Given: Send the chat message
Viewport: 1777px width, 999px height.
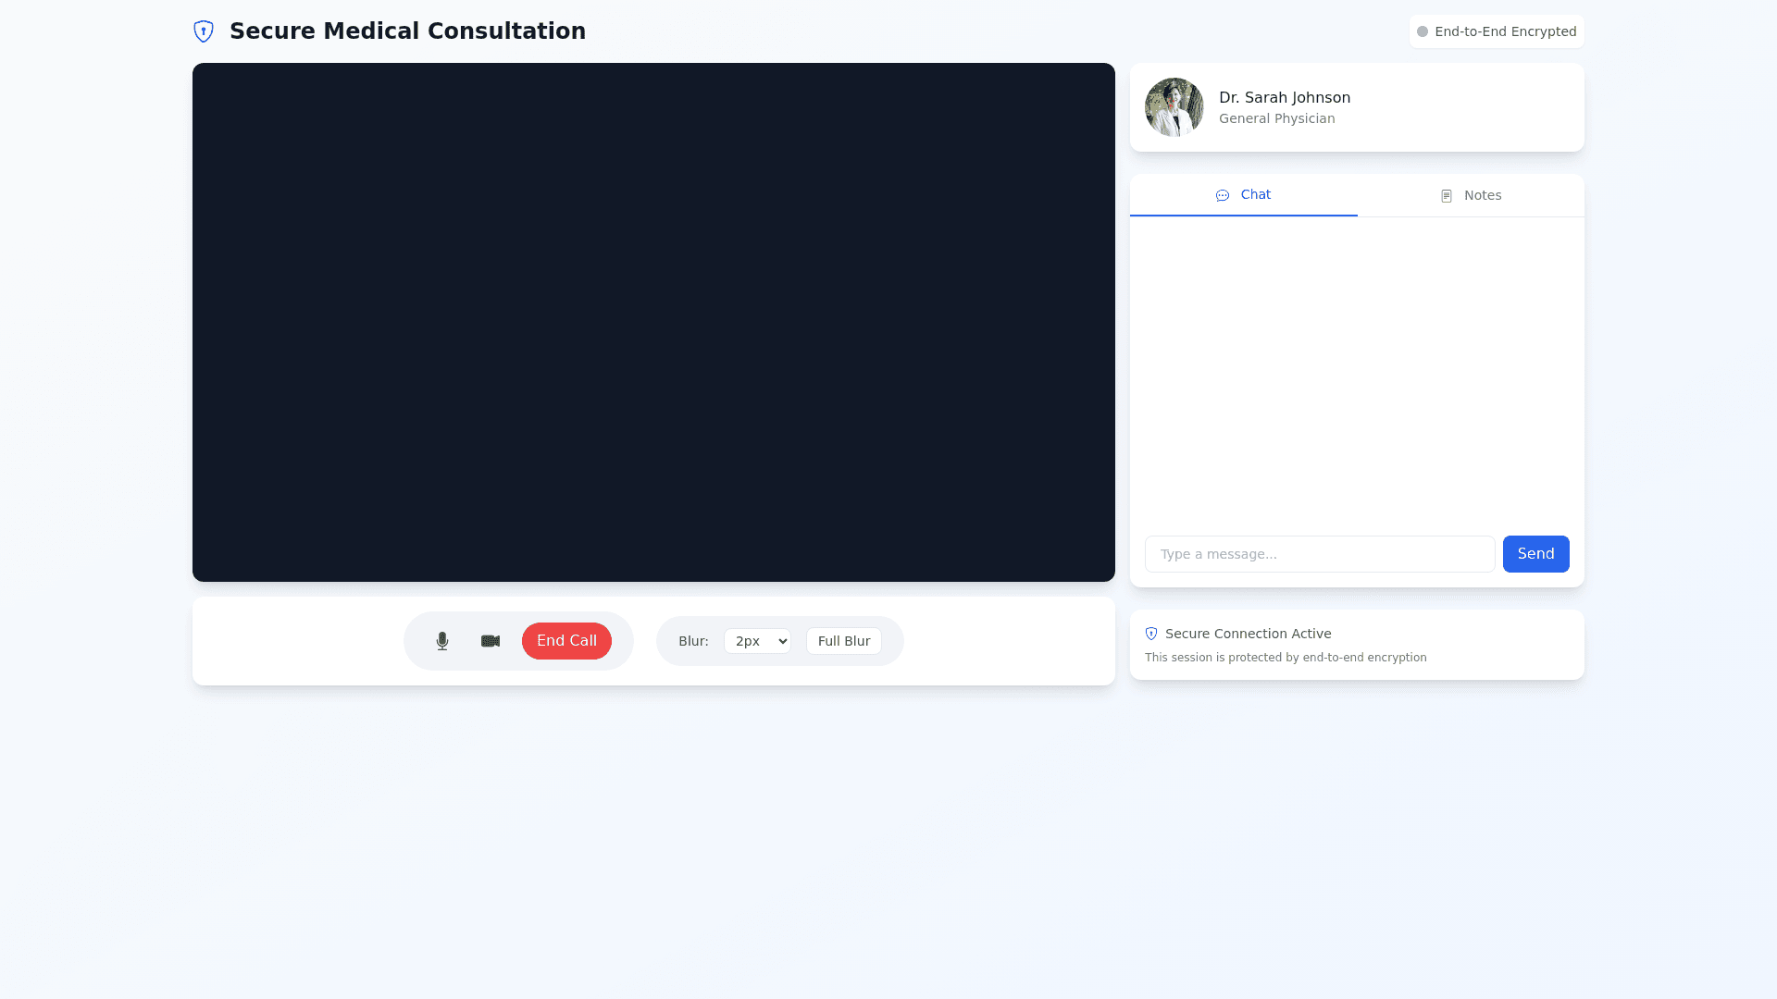Looking at the screenshot, I should click(1535, 554).
